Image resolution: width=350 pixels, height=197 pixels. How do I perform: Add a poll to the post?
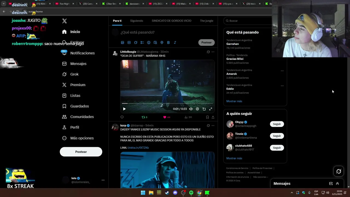click(x=142, y=43)
